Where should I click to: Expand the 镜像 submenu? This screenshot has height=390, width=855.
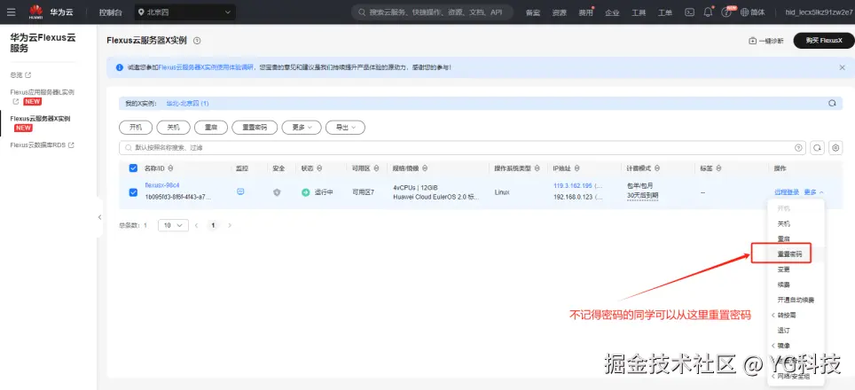point(780,346)
